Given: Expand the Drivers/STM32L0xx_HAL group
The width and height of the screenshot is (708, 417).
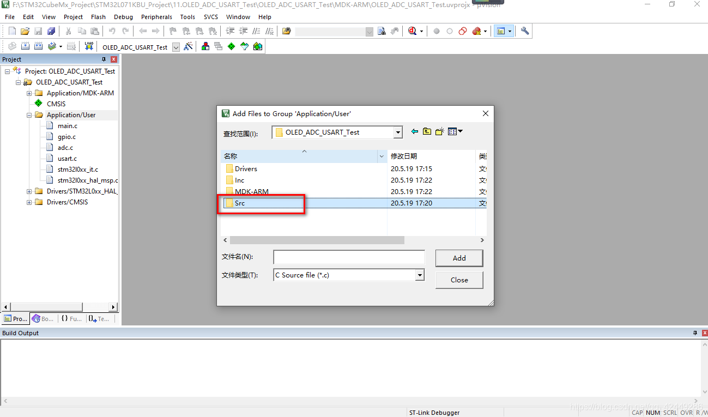Looking at the screenshot, I should (29, 191).
